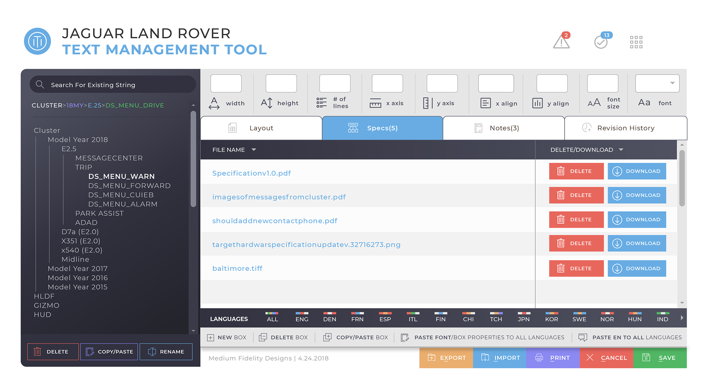
Task: Click the New Box plus icon
Action: click(211, 338)
